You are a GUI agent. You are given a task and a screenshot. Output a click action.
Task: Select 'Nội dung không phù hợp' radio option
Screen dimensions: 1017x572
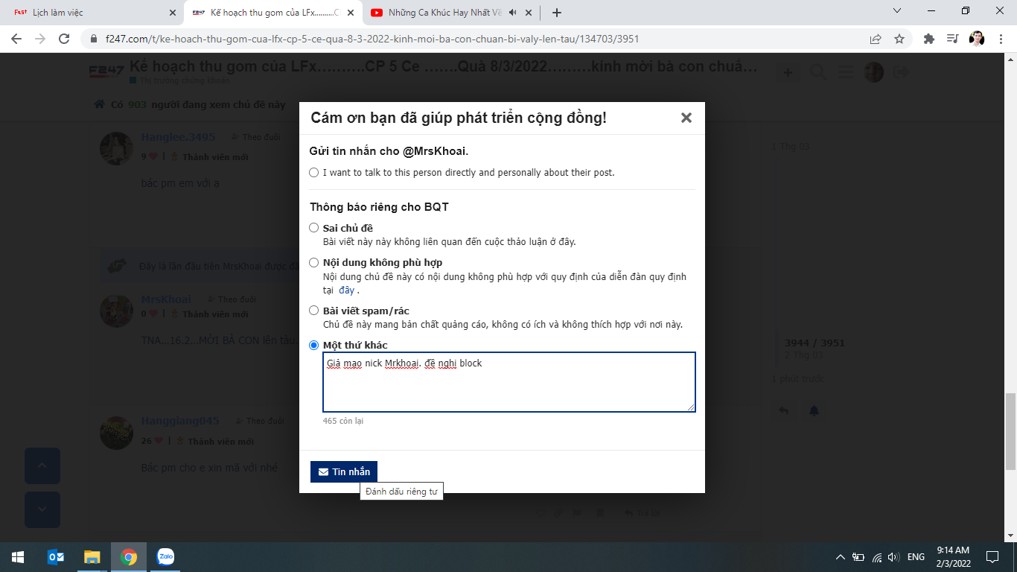pyautogui.click(x=314, y=262)
